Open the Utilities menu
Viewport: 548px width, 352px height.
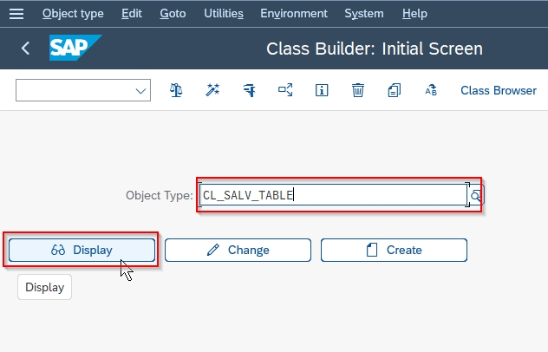pos(224,14)
